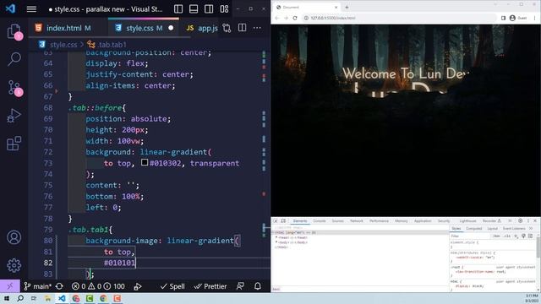The width and height of the screenshot is (541, 304).
Task: Click the Prettier status bar item
Action: click(210, 286)
